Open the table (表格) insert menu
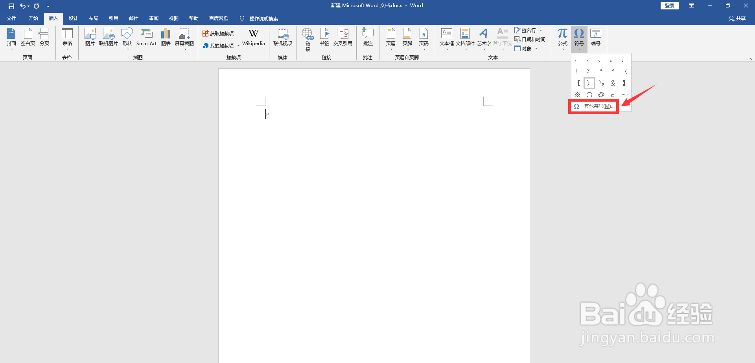This screenshot has width=755, height=363. pyautogui.click(x=67, y=38)
